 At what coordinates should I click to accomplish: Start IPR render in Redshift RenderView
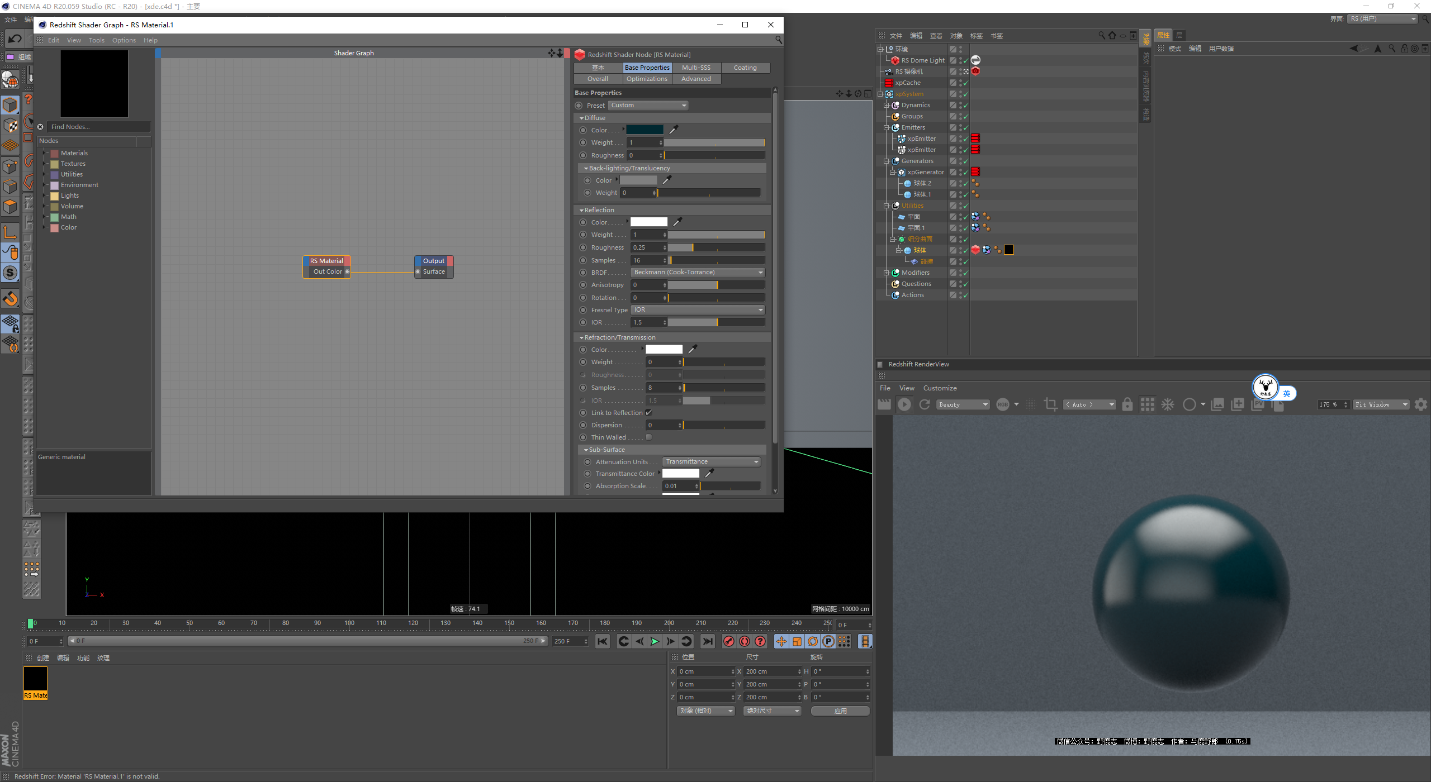click(x=904, y=404)
